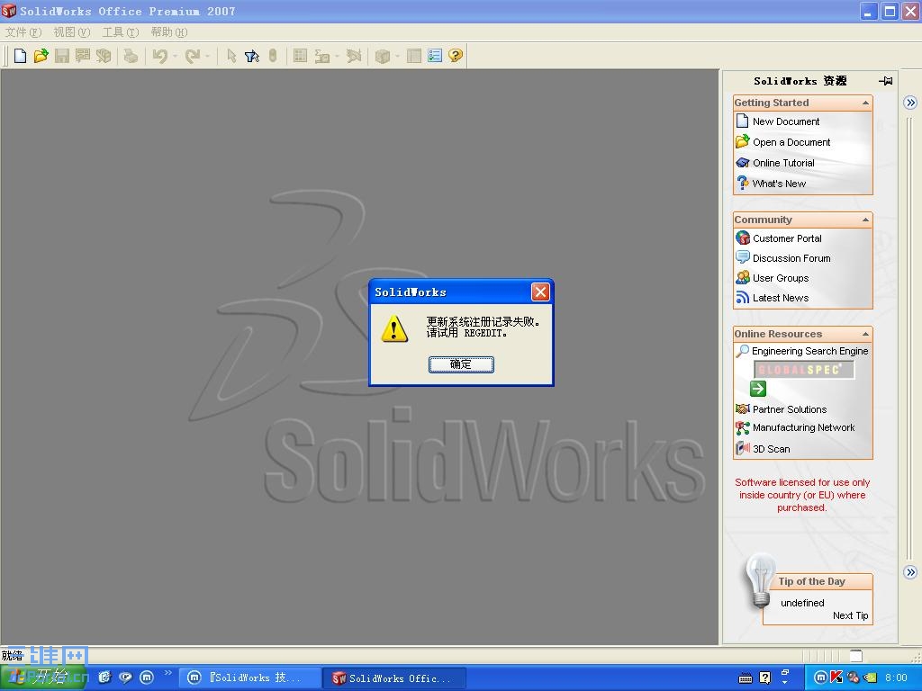Click the User Groups link
The width and height of the screenshot is (922, 691).
tap(781, 279)
